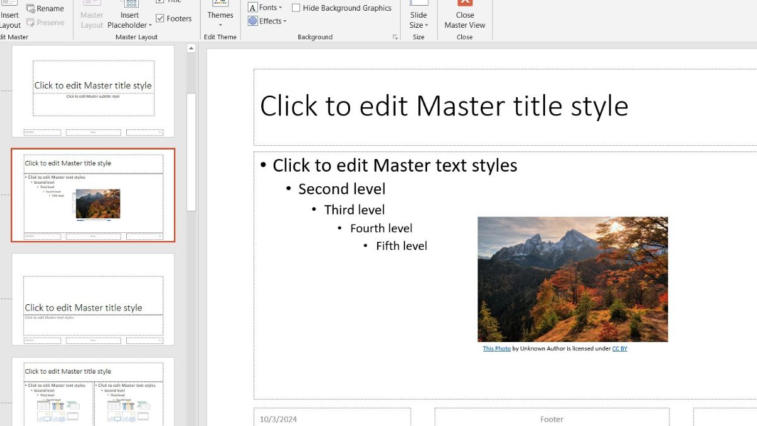
Task: Click the 'Click to edit Master text styles' line
Action: tap(395, 165)
